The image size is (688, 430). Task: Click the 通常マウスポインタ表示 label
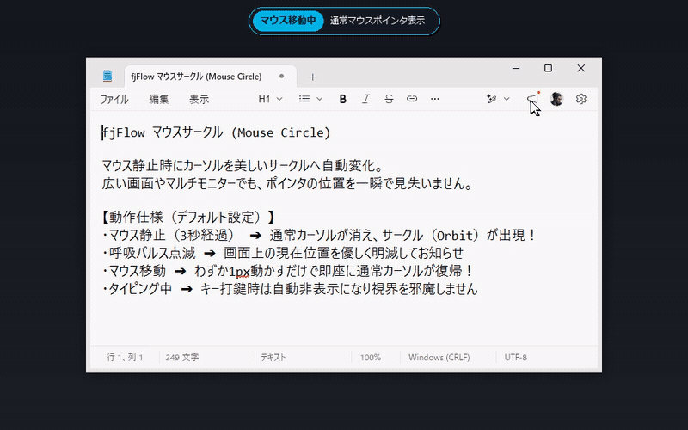pyautogui.click(x=378, y=21)
